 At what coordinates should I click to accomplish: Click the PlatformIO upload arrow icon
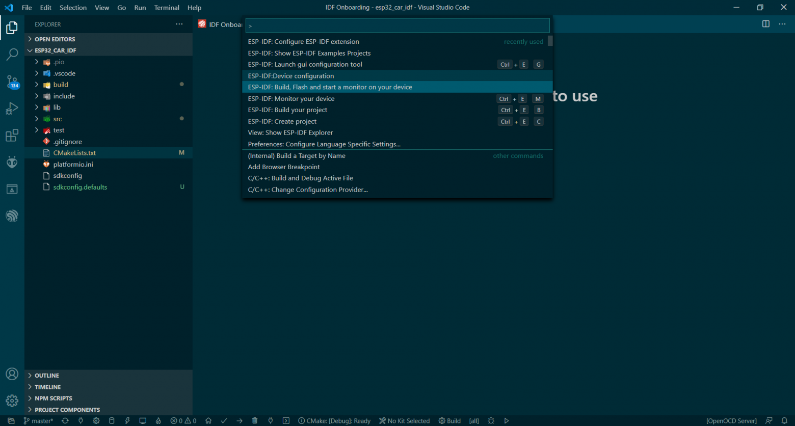(x=240, y=421)
